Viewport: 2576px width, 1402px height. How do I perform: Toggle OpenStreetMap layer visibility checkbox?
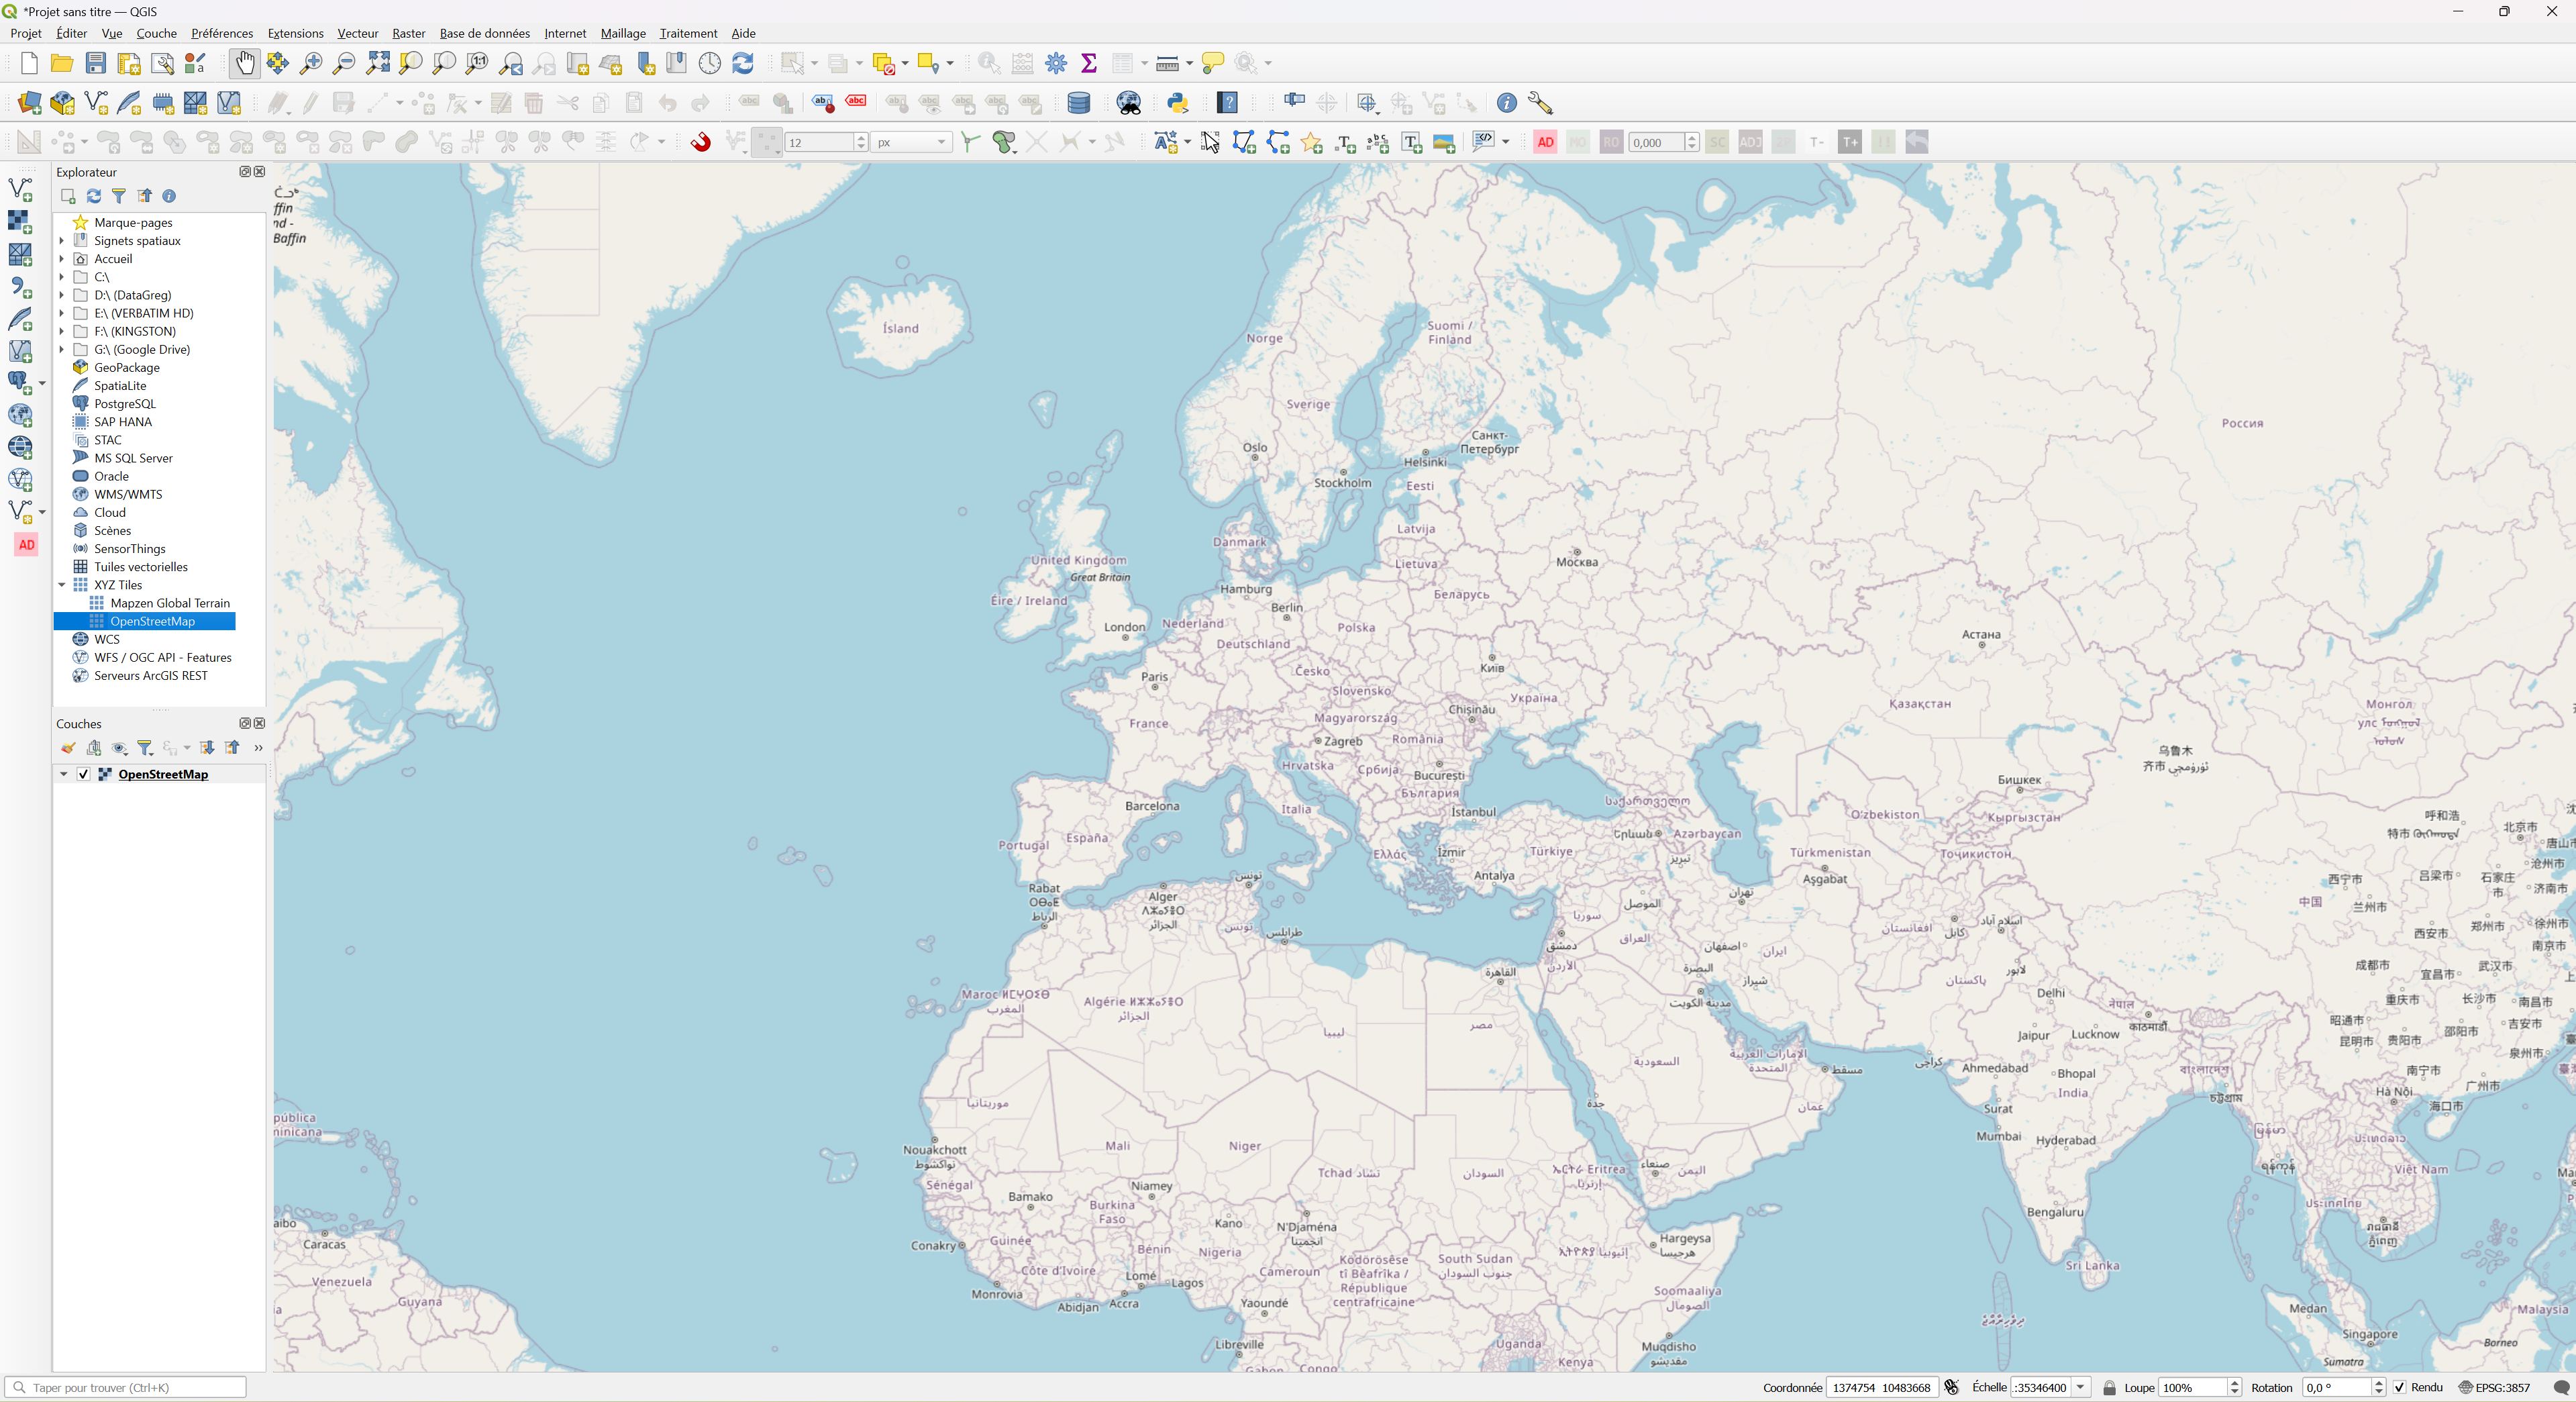click(84, 774)
